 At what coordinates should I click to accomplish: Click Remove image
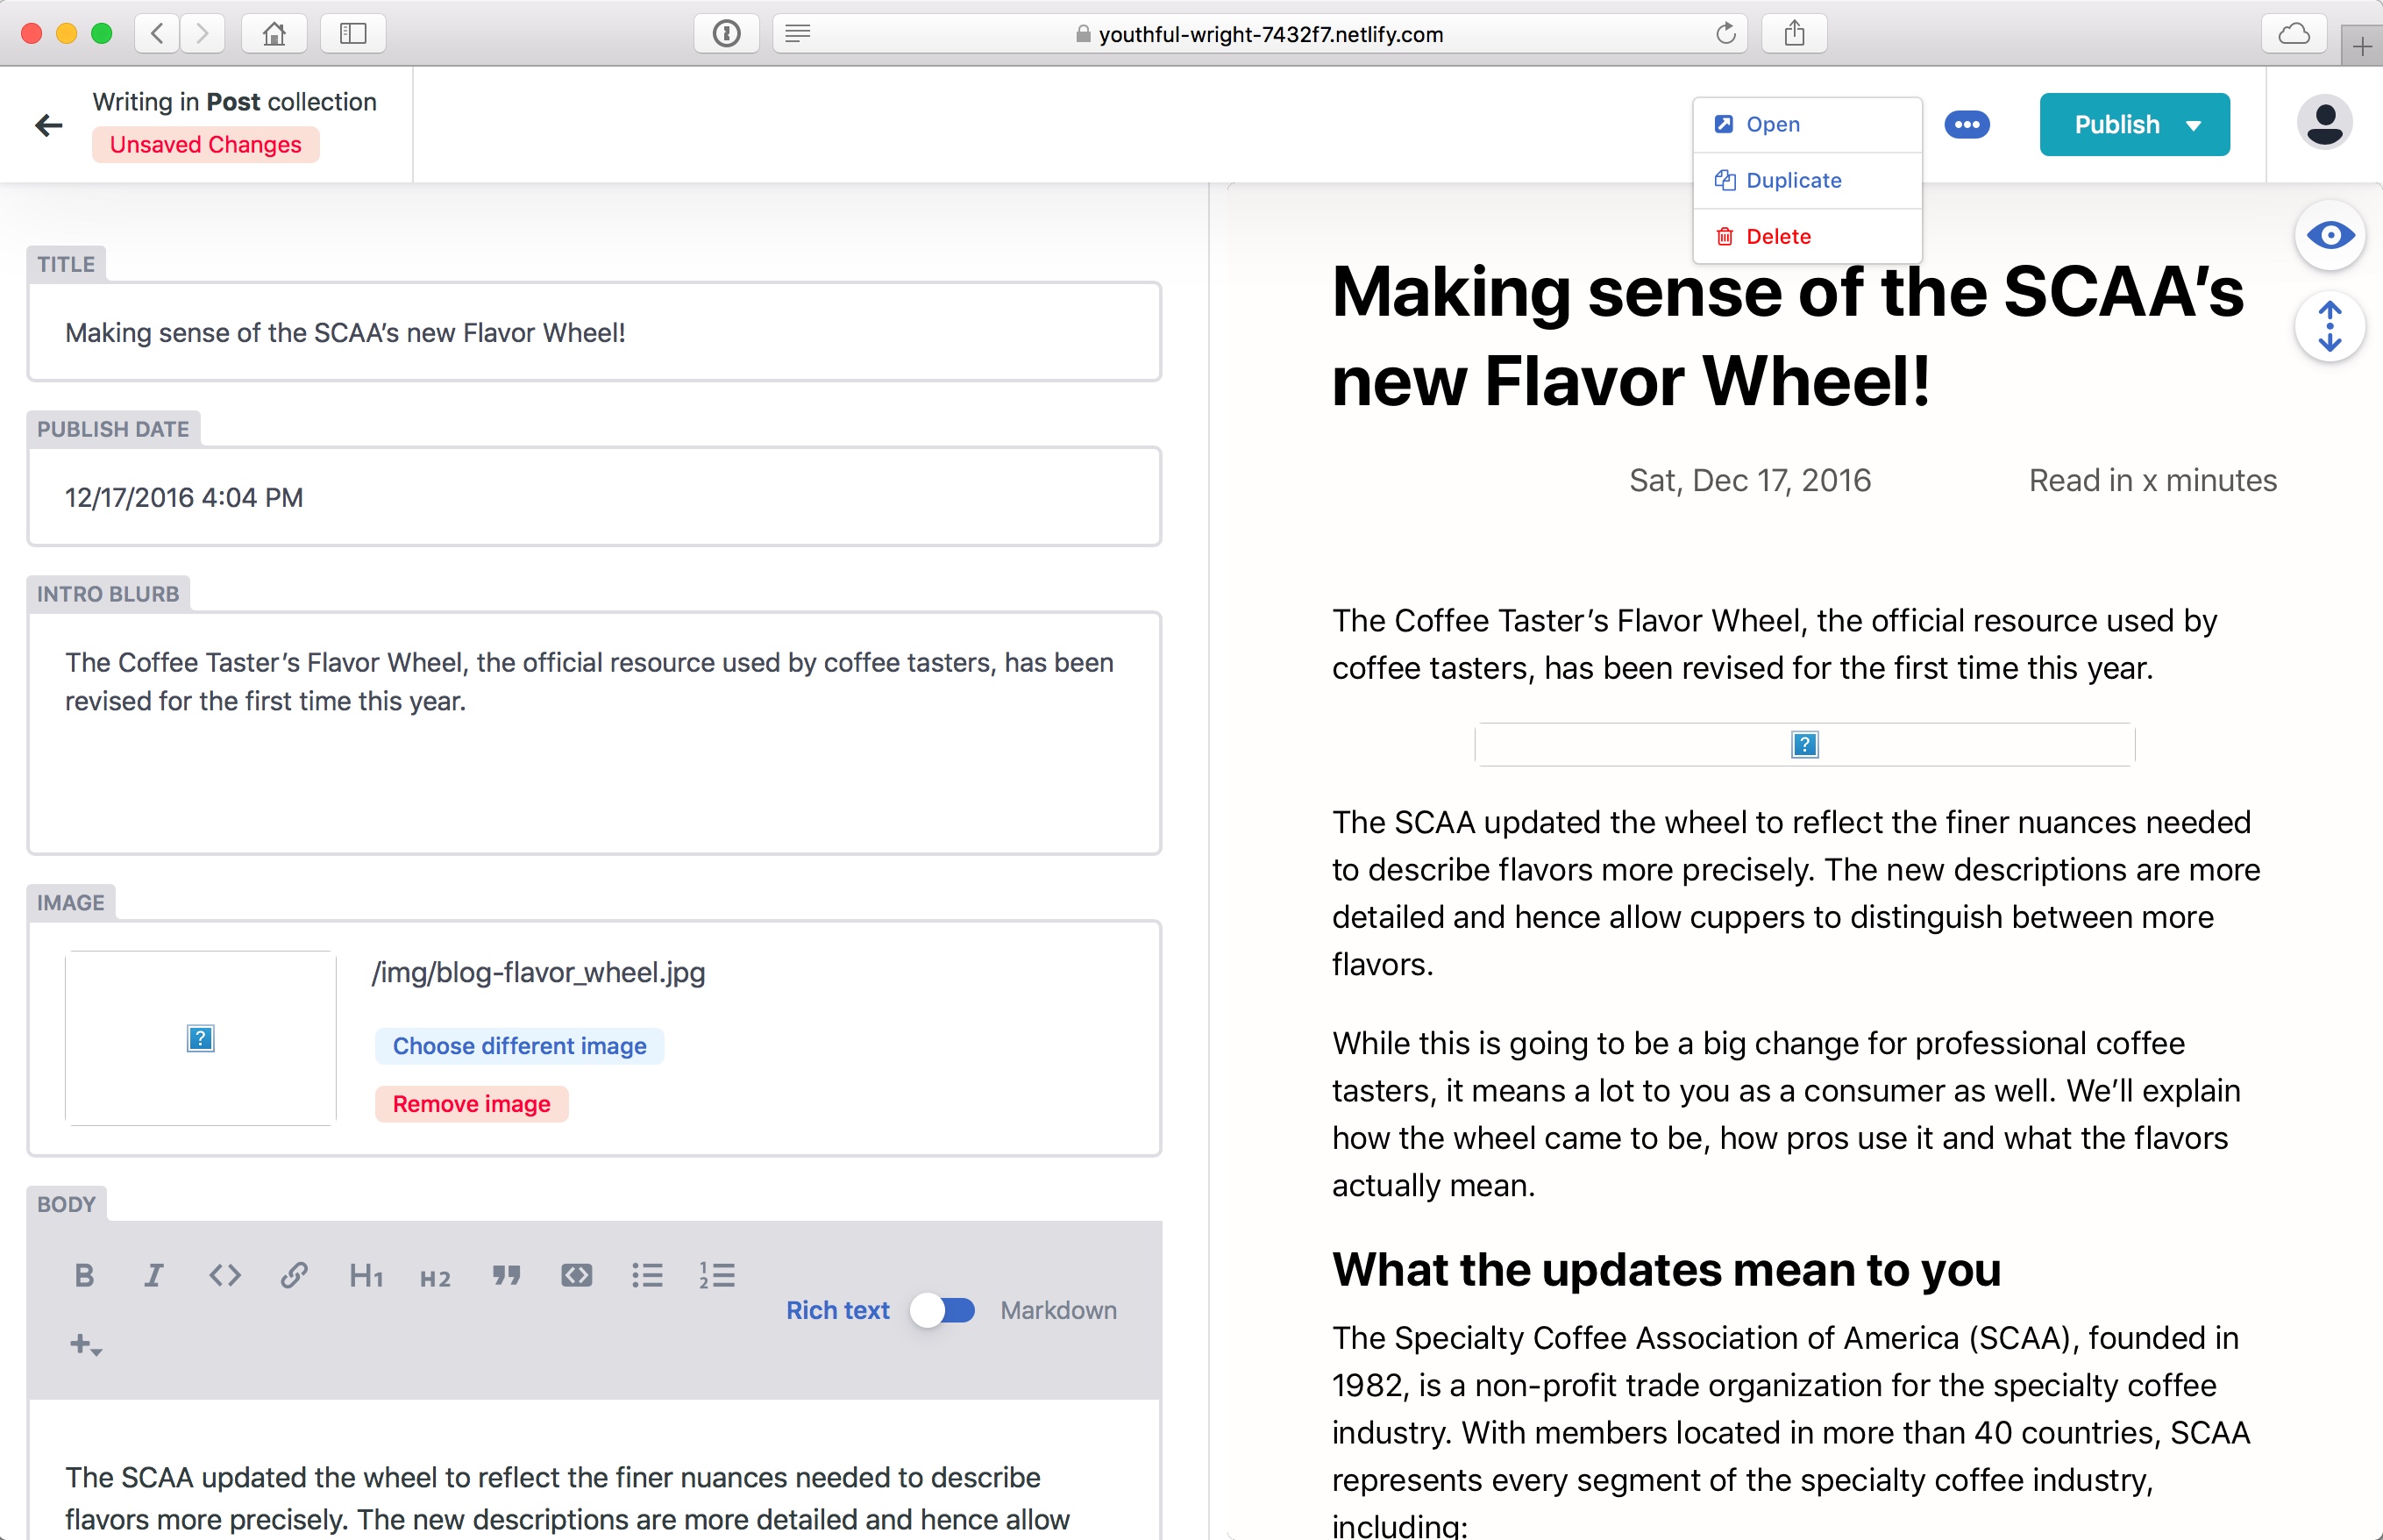point(471,1104)
